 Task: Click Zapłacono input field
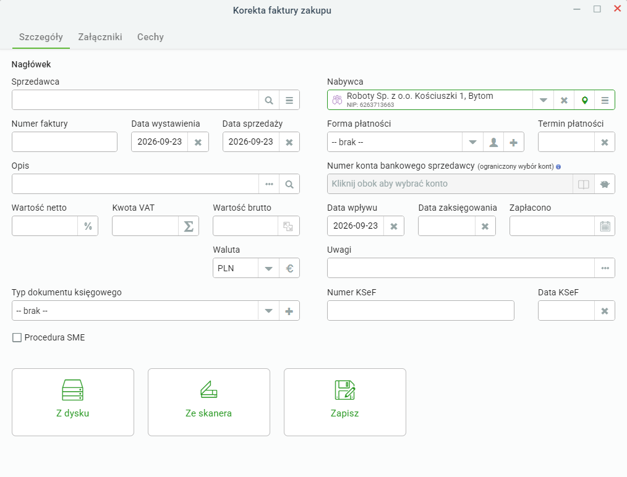552,226
